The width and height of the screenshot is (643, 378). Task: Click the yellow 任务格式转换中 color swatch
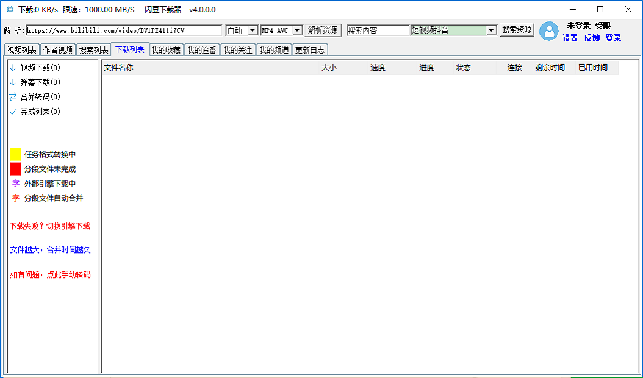[x=15, y=154]
